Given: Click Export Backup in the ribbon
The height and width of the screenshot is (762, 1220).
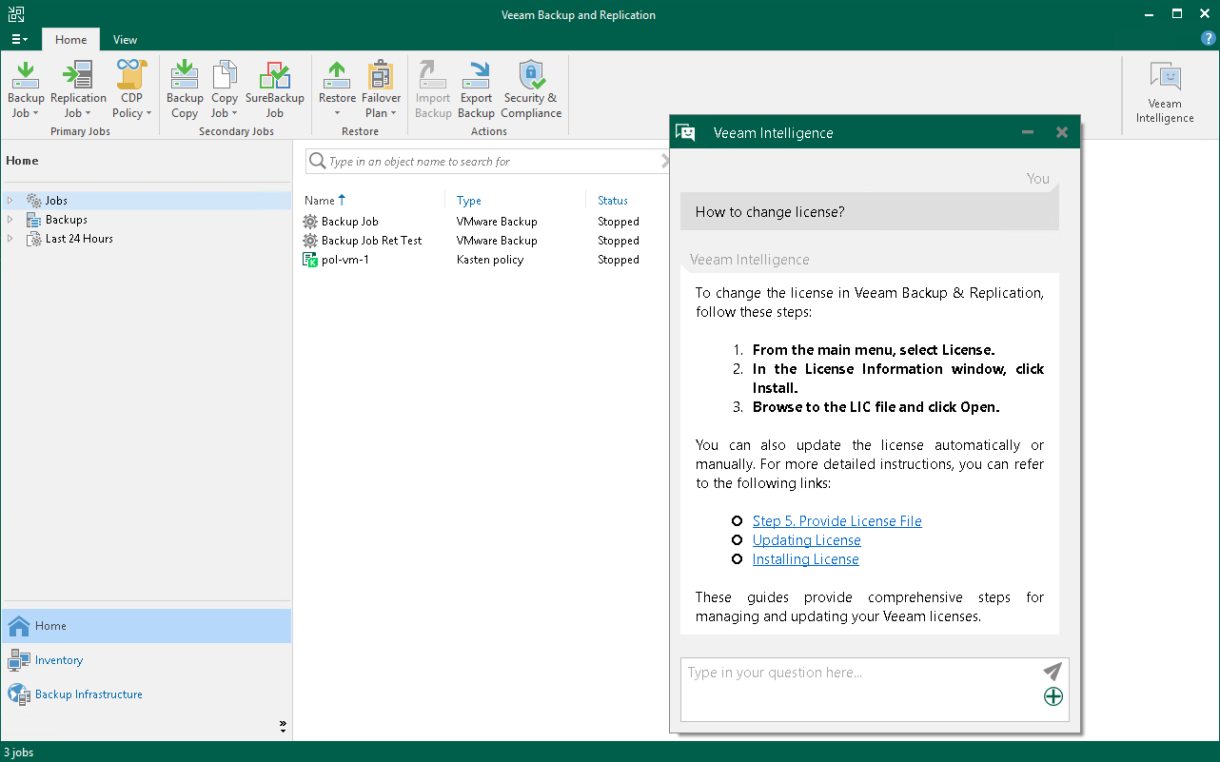Looking at the screenshot, I should 476,90.
